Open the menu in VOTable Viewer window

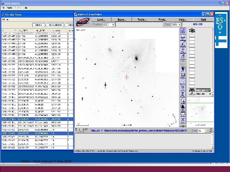click(5, 19)
